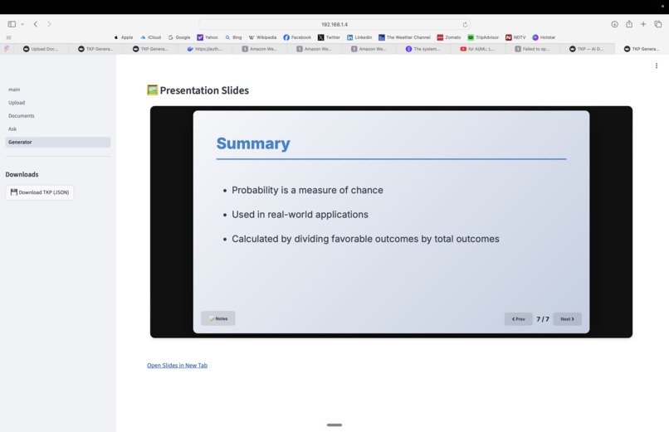
Task: Switch to The system... tab
Action: pyautogui.click(x=423, y=49)
